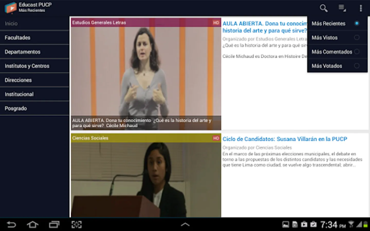Expand the bottom center up-arrow handle

(185, 225)
